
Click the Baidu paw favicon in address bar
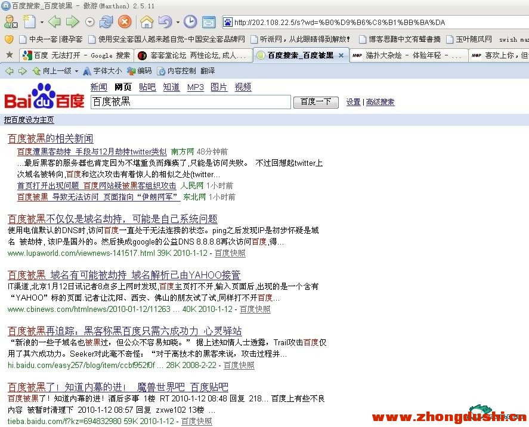[x=228, y=22]
